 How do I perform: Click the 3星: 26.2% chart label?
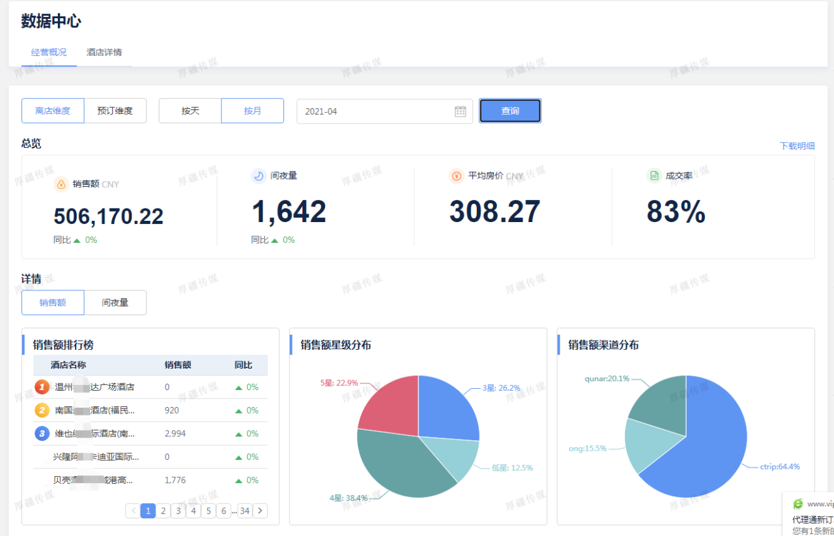click(x=502, y=388)
